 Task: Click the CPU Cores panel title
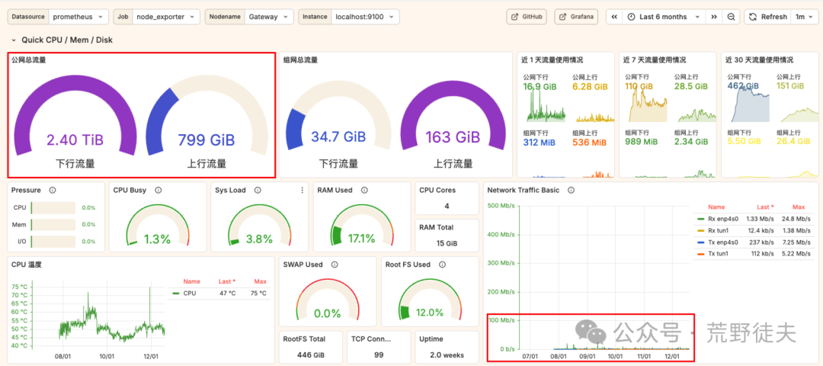click(437, 190)
